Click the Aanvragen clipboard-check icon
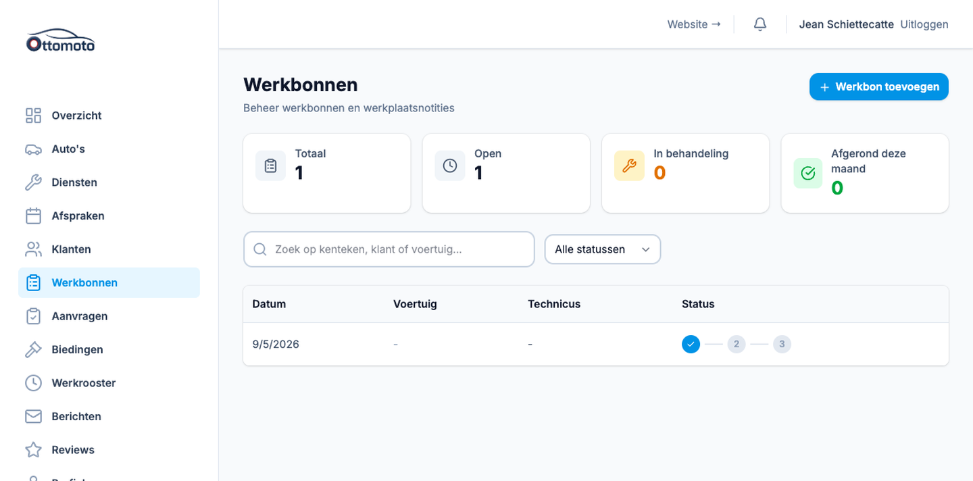The width and height of the screenshot is (973, 481). point(33,316)
